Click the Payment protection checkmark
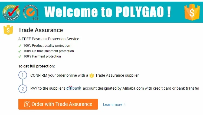Viewport: 203px width, 115px height. (x=20, y=56)
